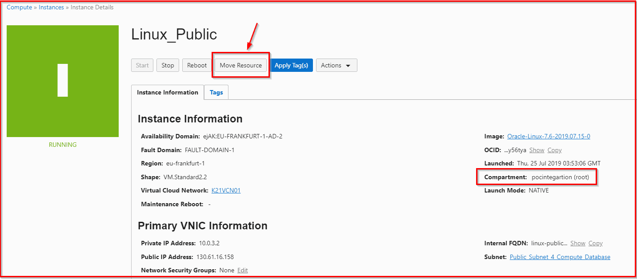
Task: Copy the instance OCID
Action: pos(554,150)
